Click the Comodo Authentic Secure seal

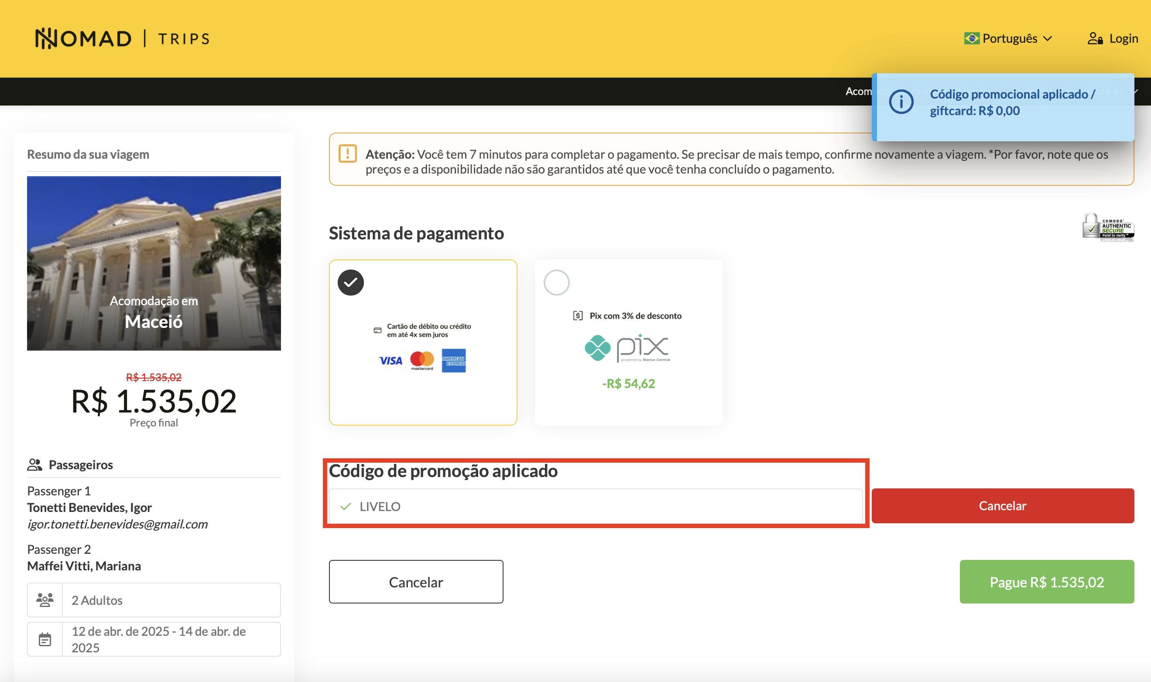click(x=1108, y=227)
